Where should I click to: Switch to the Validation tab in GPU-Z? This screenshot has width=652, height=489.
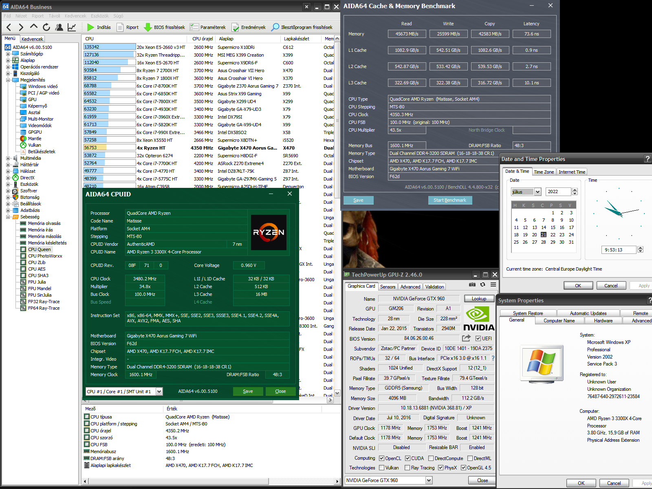tap(434, 286)
